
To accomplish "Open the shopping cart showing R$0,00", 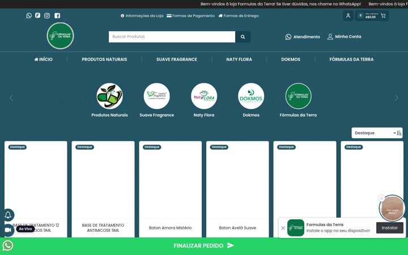I will tap(372, 16).
